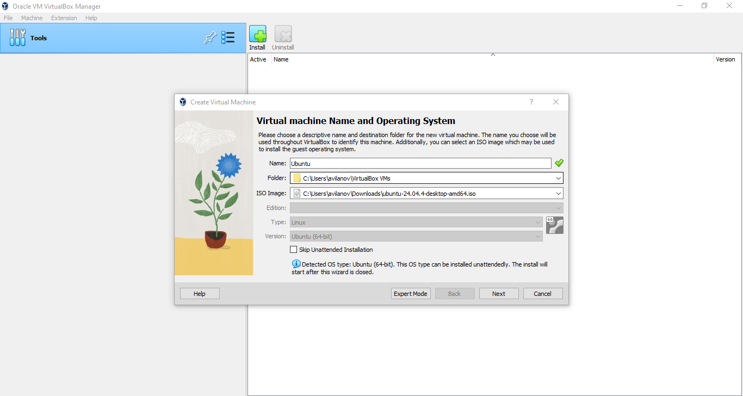Screen dimensions: 743x396
Task: Click the green checkmark beside the Name field
Action: click(559, 163)
